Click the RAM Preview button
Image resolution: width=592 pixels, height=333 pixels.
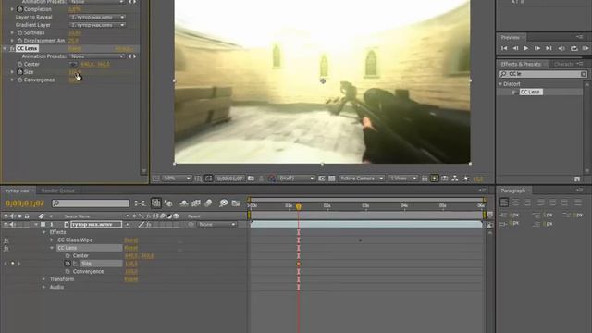point(586,48)
